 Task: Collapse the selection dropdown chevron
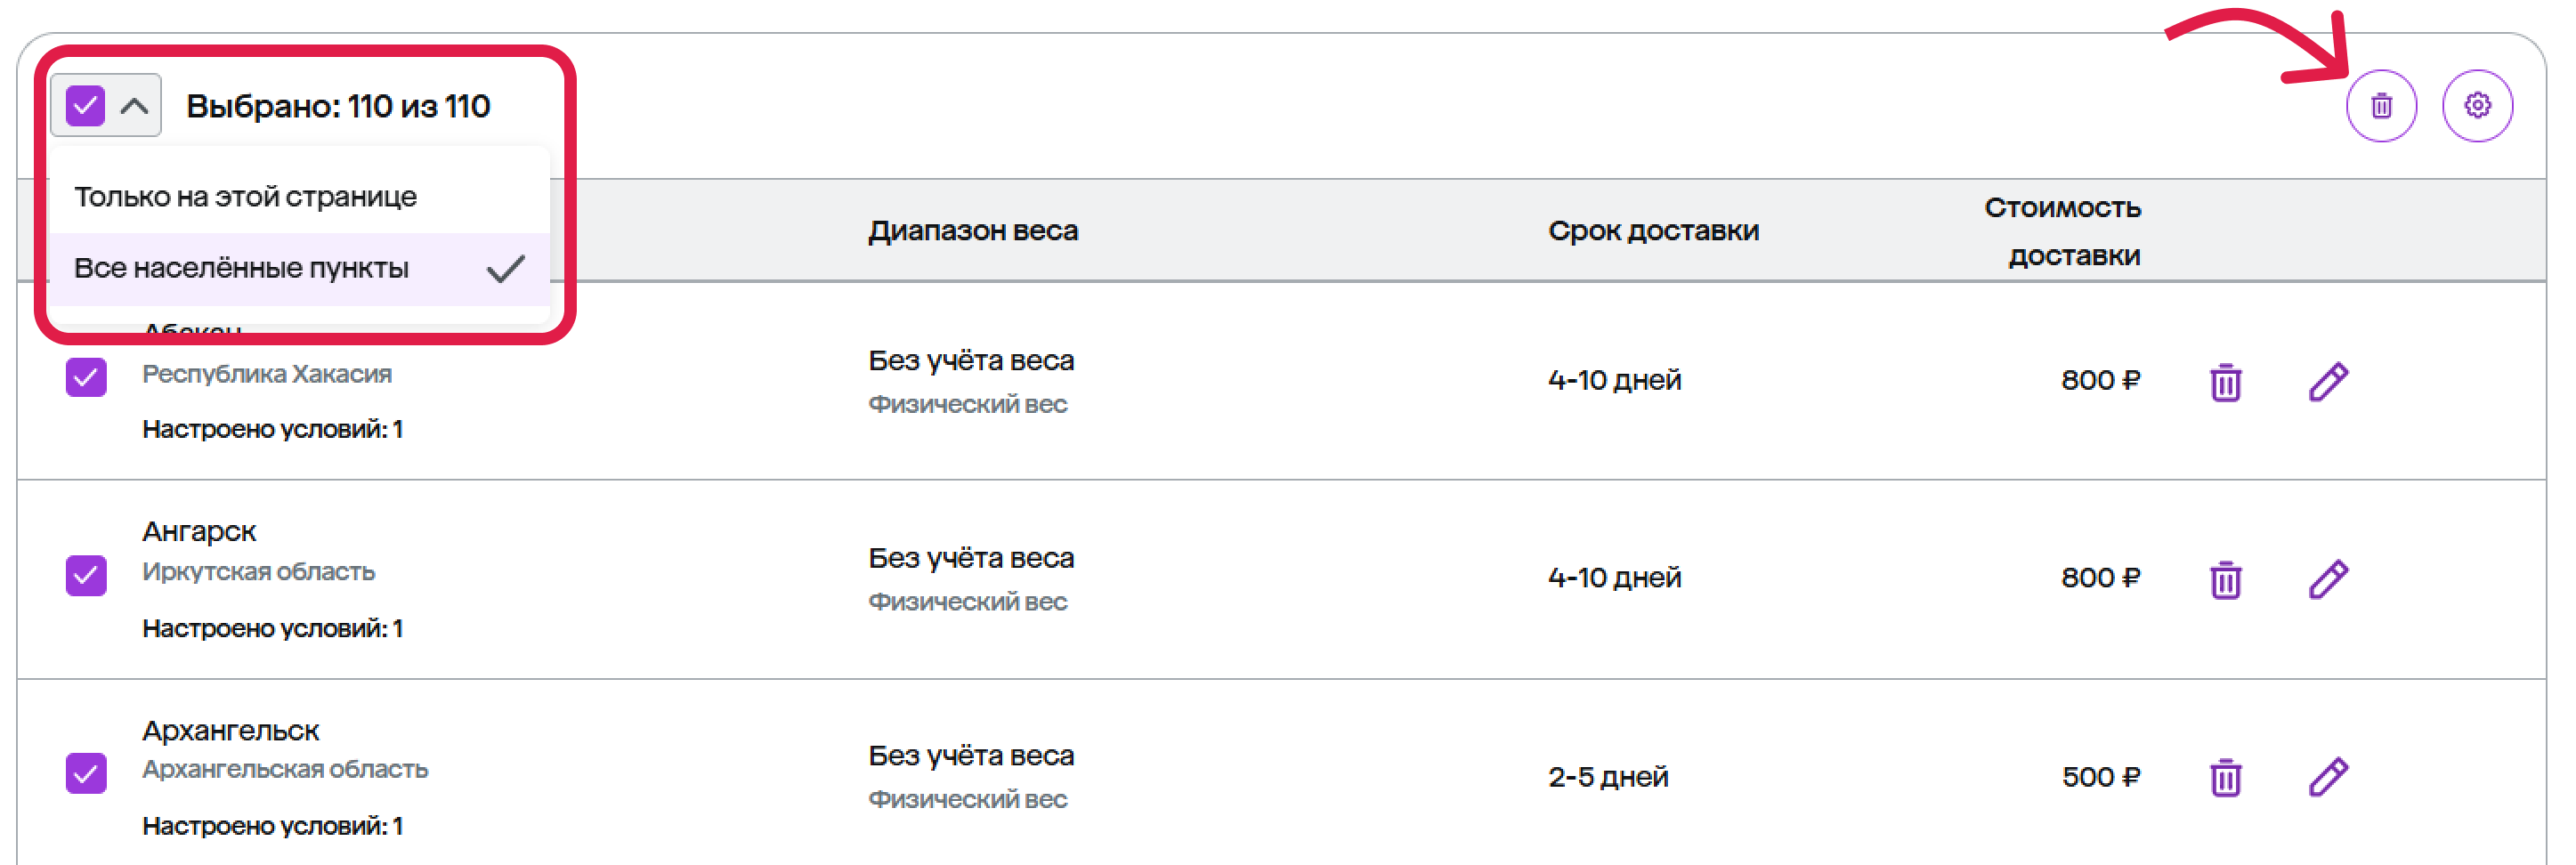click(134, 106)
